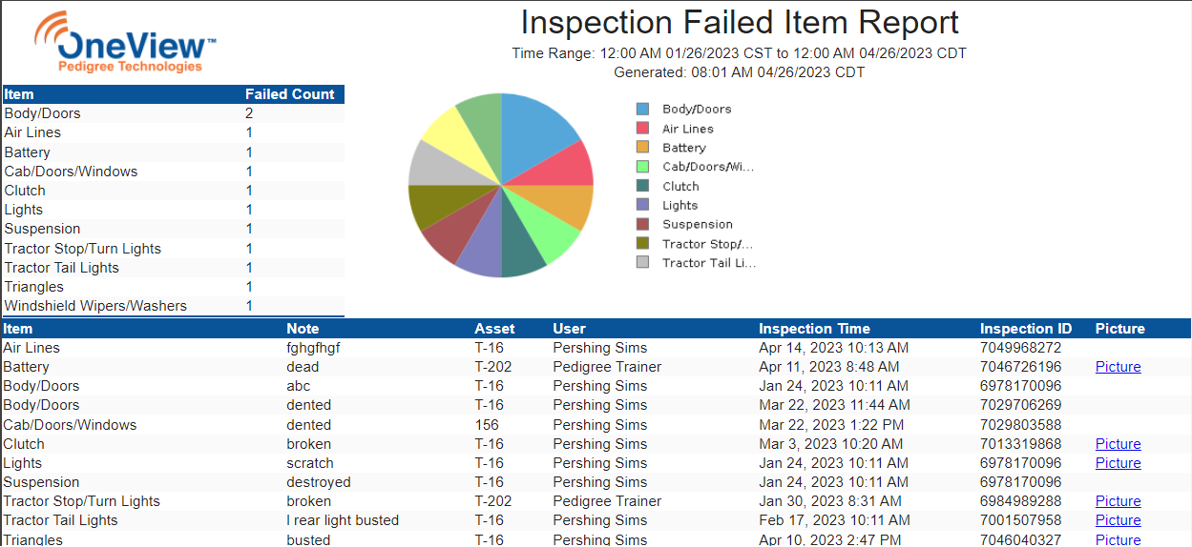
Task: Click the Asset column header
Action: point(494,329)
